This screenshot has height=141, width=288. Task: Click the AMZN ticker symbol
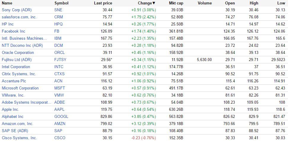click(60, 124)
